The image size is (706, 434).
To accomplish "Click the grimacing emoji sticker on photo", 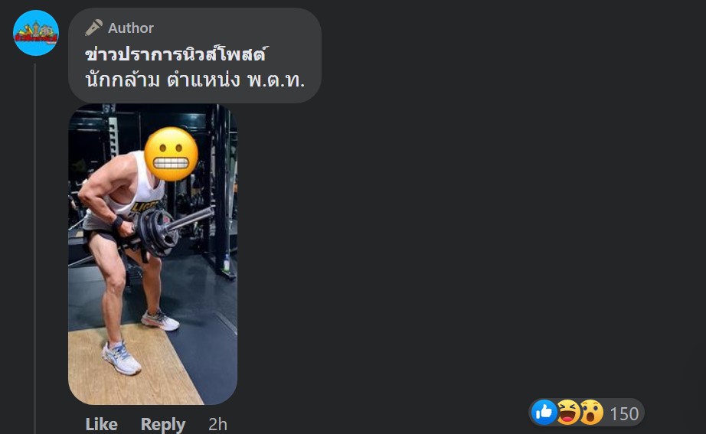I will pyautogui.click(x=171, y=155).
